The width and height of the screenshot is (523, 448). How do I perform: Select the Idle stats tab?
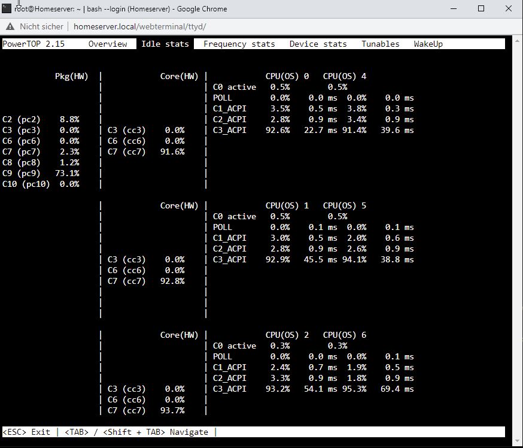click(165, 44)
